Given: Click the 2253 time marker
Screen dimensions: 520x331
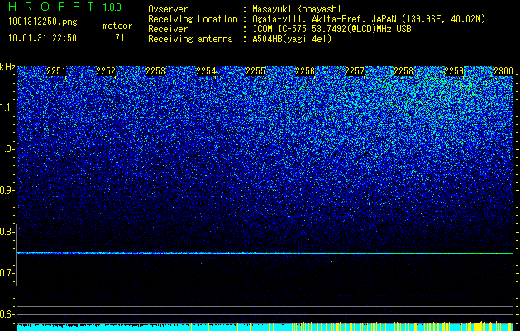Looking at the screenshot, I should click(x=155, y=71).
